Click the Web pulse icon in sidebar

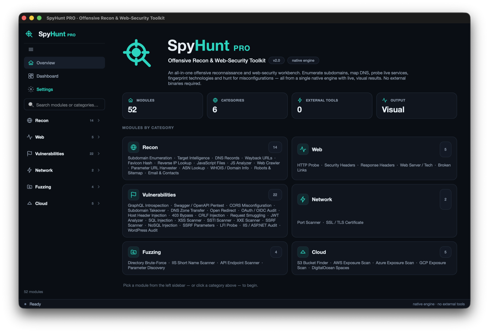(30, 137)
